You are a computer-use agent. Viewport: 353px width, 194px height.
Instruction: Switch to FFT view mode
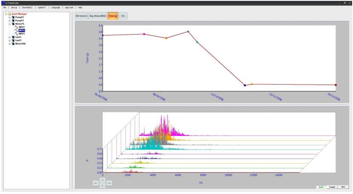point(344,187)
